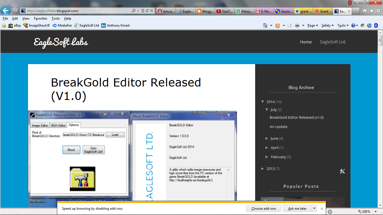This screenshot has height=215, width=383.
Task: Open the Edit menu
Action: click(x=15, y=18)
